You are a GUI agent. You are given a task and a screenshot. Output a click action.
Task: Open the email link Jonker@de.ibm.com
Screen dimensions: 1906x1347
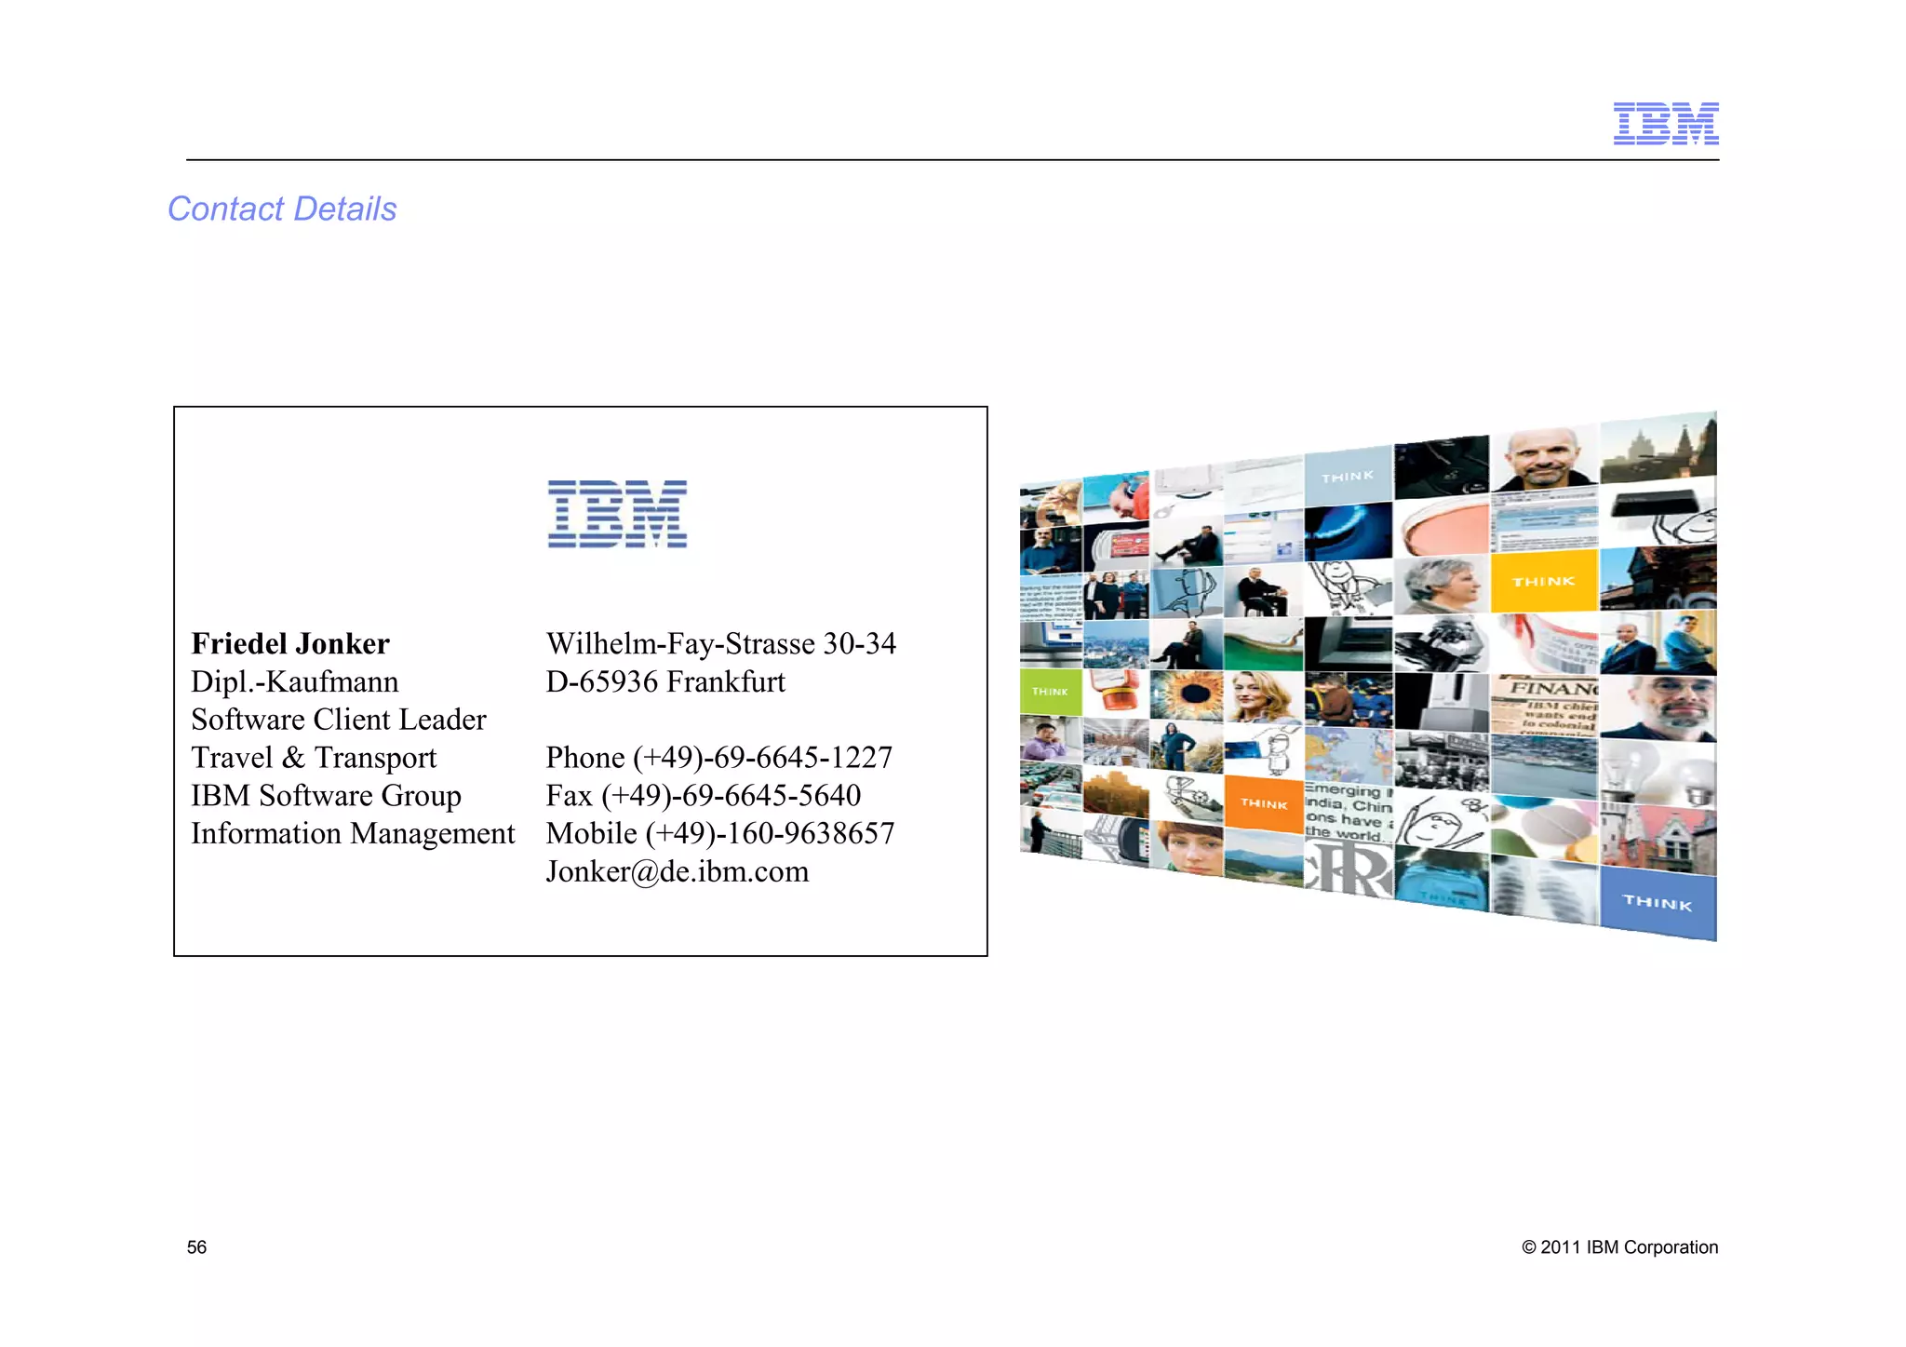[x=678, y=872]
